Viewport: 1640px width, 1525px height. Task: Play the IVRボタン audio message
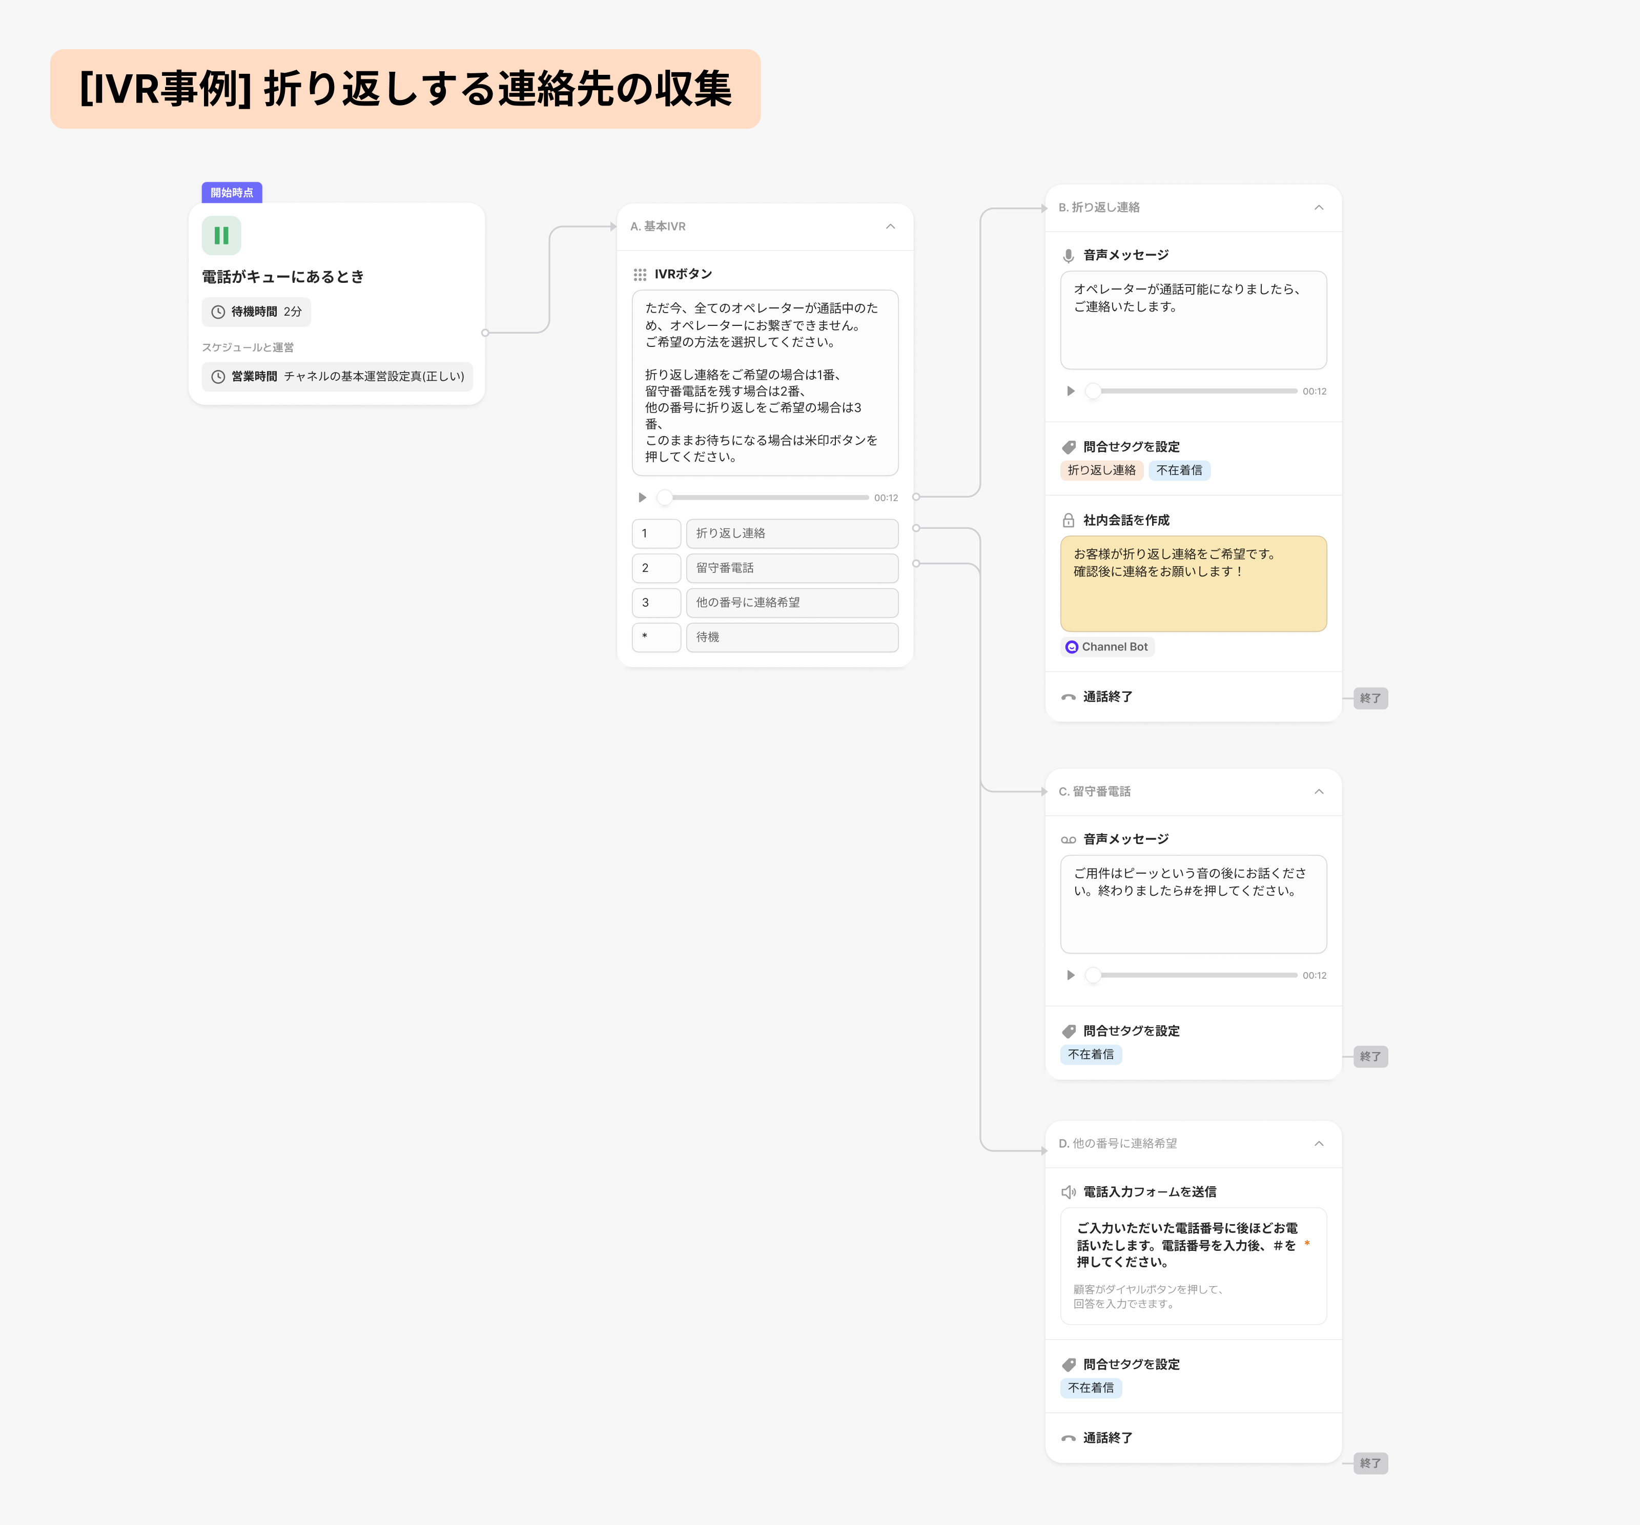click(642, 498)
